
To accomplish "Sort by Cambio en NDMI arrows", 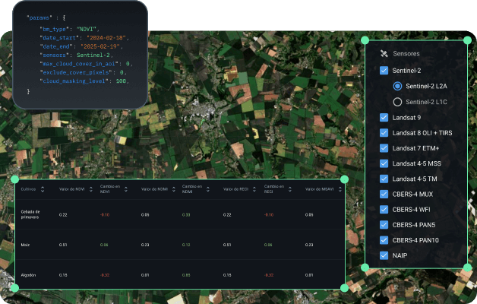I will 208,189.
